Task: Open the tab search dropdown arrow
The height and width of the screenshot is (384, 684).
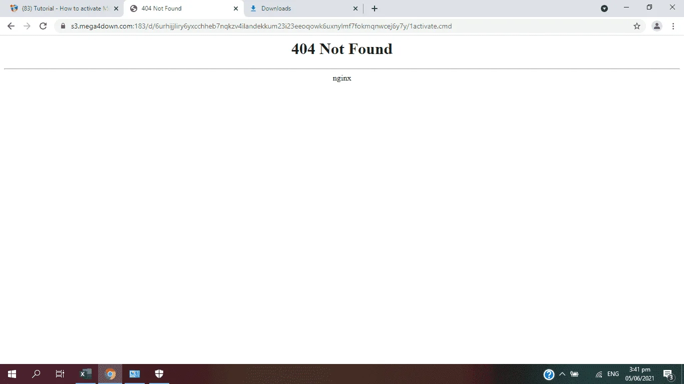Action: [x=604, y=8]
